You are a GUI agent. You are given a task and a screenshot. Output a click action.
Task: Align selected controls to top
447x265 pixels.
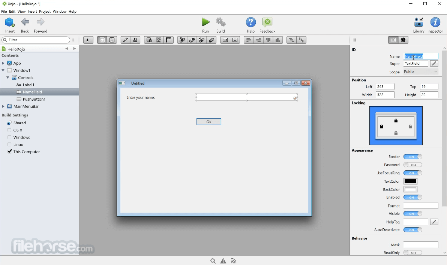pos(268,40)
